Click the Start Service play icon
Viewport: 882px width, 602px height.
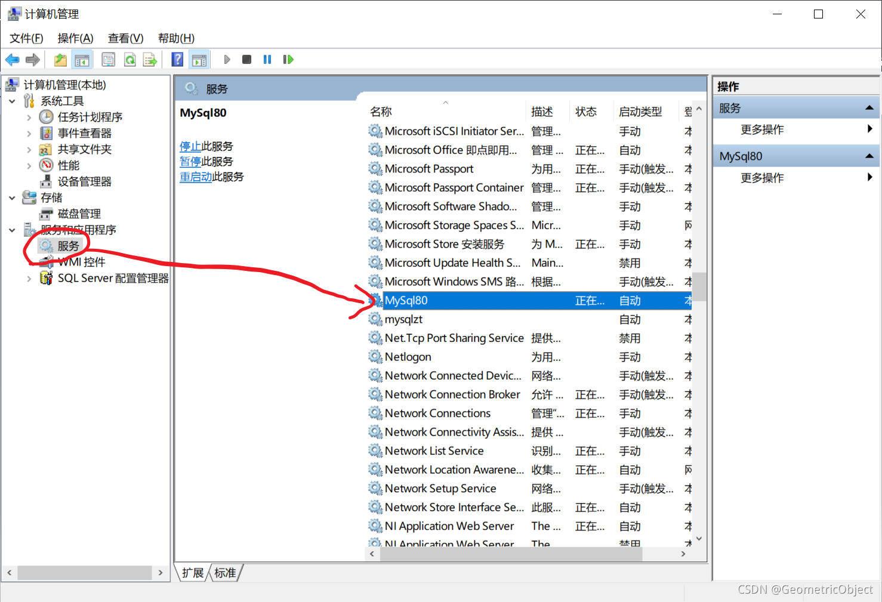(227, 60)
